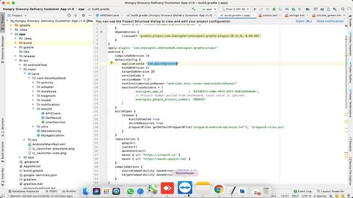Click Hide notification link

(x=330, y=21)
